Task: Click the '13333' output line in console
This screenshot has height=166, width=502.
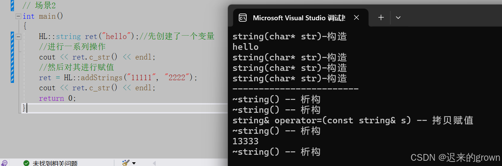Action: pos(246,141)
